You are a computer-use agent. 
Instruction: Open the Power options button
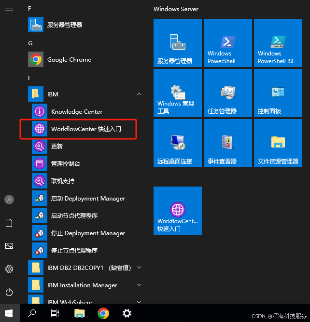pyautogui.click(x=9, y=292)
